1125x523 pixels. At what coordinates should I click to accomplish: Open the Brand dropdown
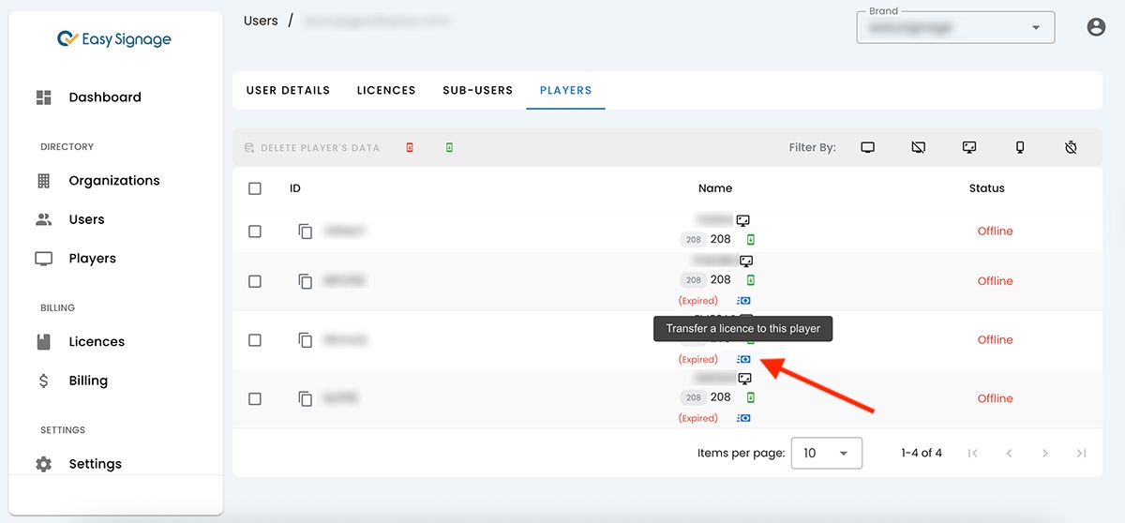(x=954, y=28)
